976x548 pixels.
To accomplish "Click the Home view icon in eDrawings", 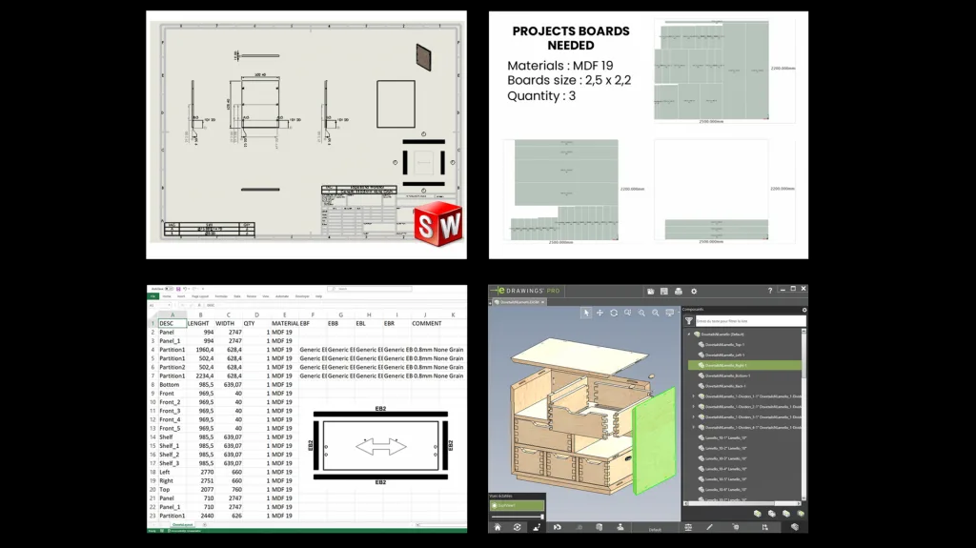I will coord(498,527).
